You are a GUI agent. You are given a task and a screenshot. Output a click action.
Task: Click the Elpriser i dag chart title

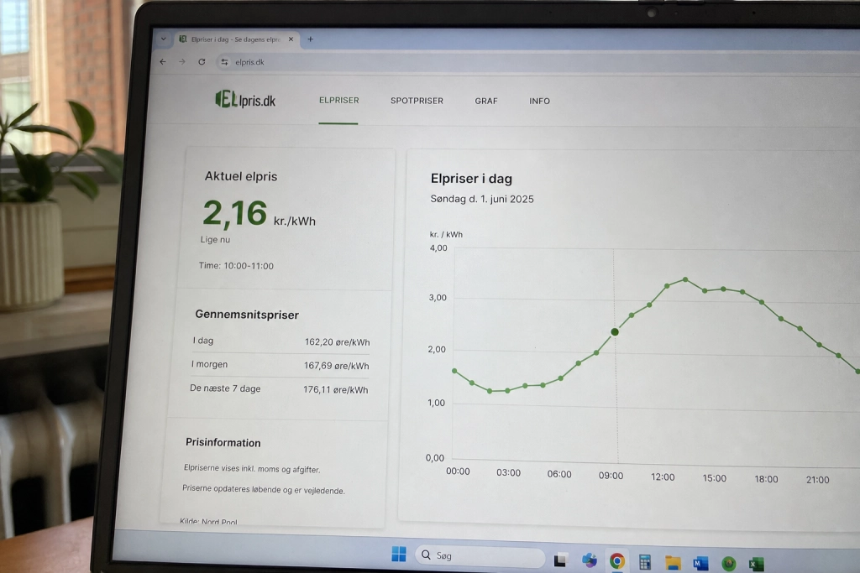[x=471, y=179]
